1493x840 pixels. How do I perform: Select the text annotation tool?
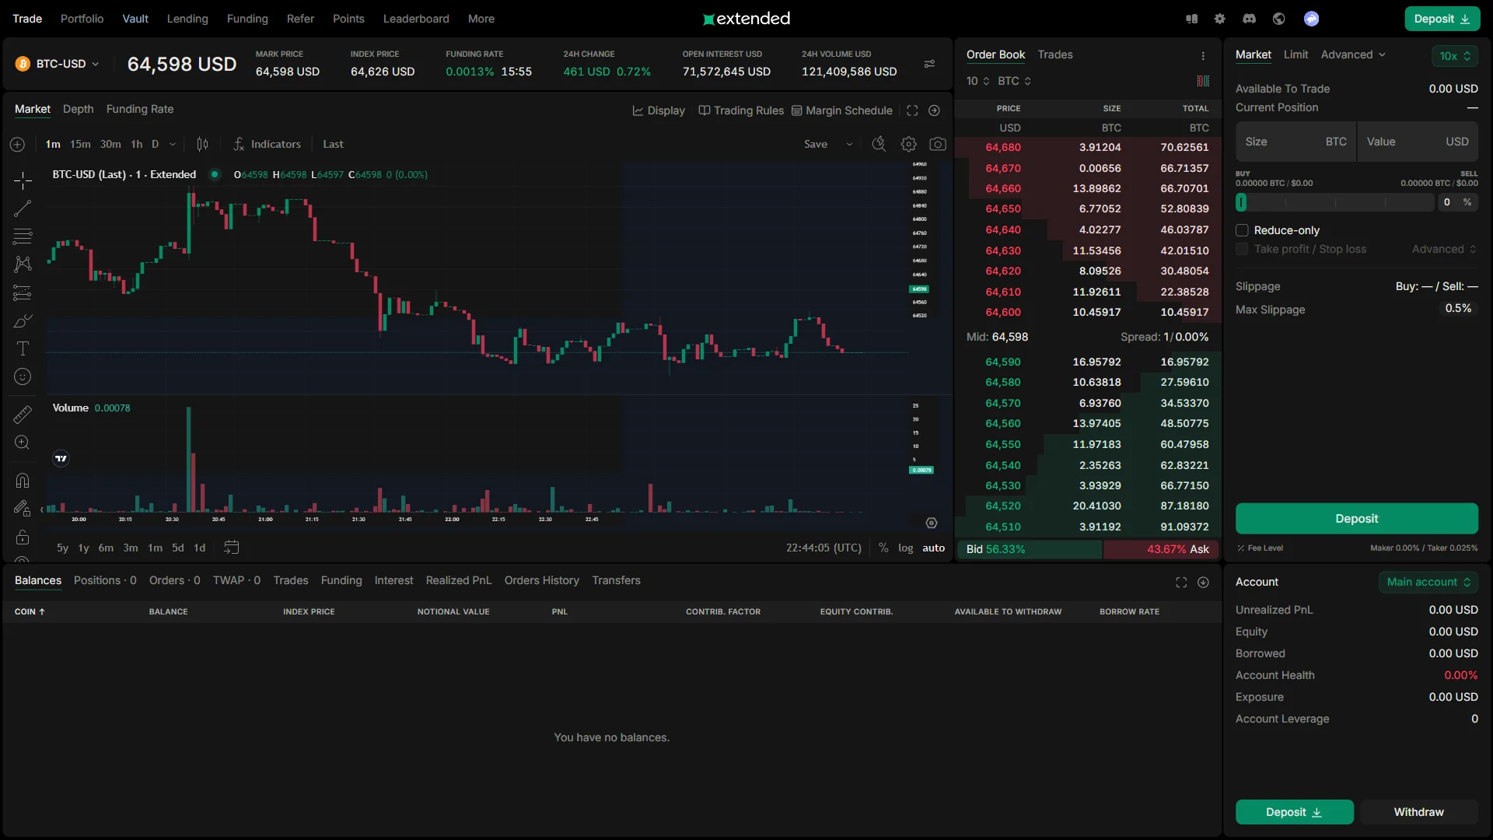click(x=23, y=348)
